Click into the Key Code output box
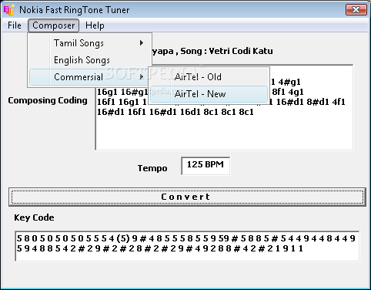Screen dimensions: 371x290 187,246
